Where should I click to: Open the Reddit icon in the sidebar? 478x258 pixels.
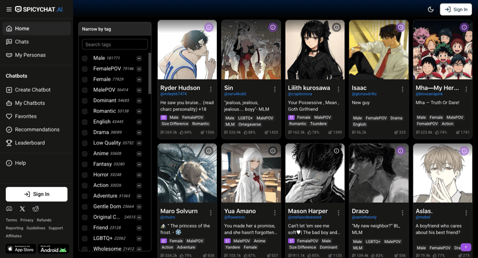coord(36,209)
